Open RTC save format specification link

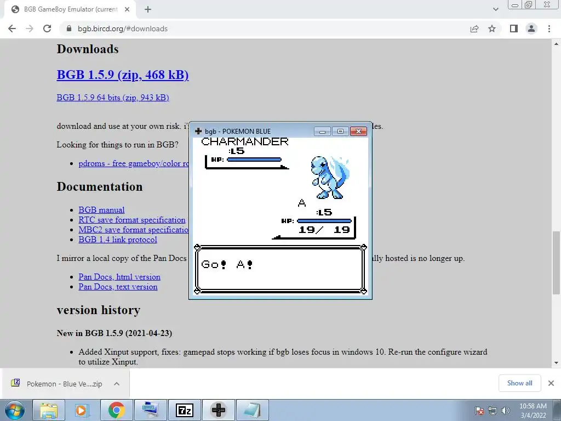132,220
